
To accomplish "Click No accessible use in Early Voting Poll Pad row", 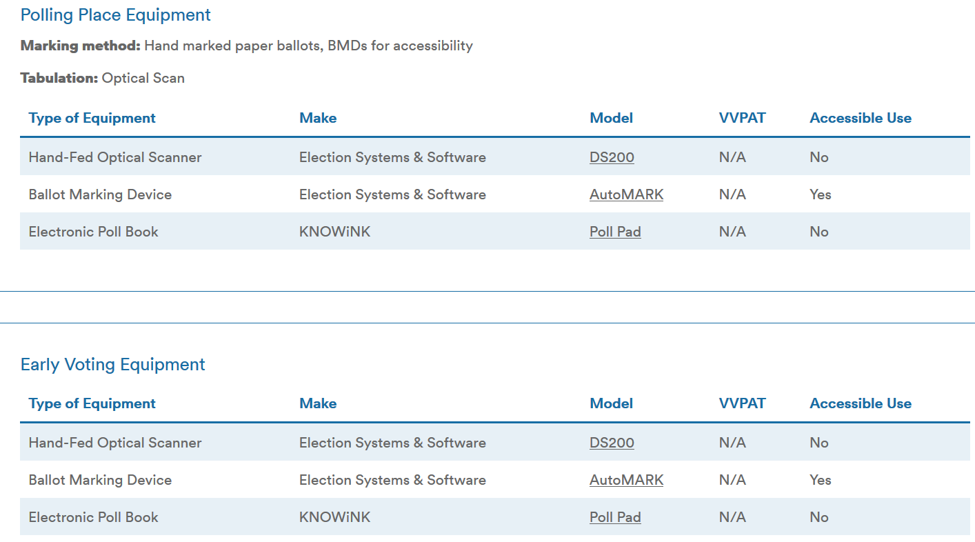I will click(819, 517).
